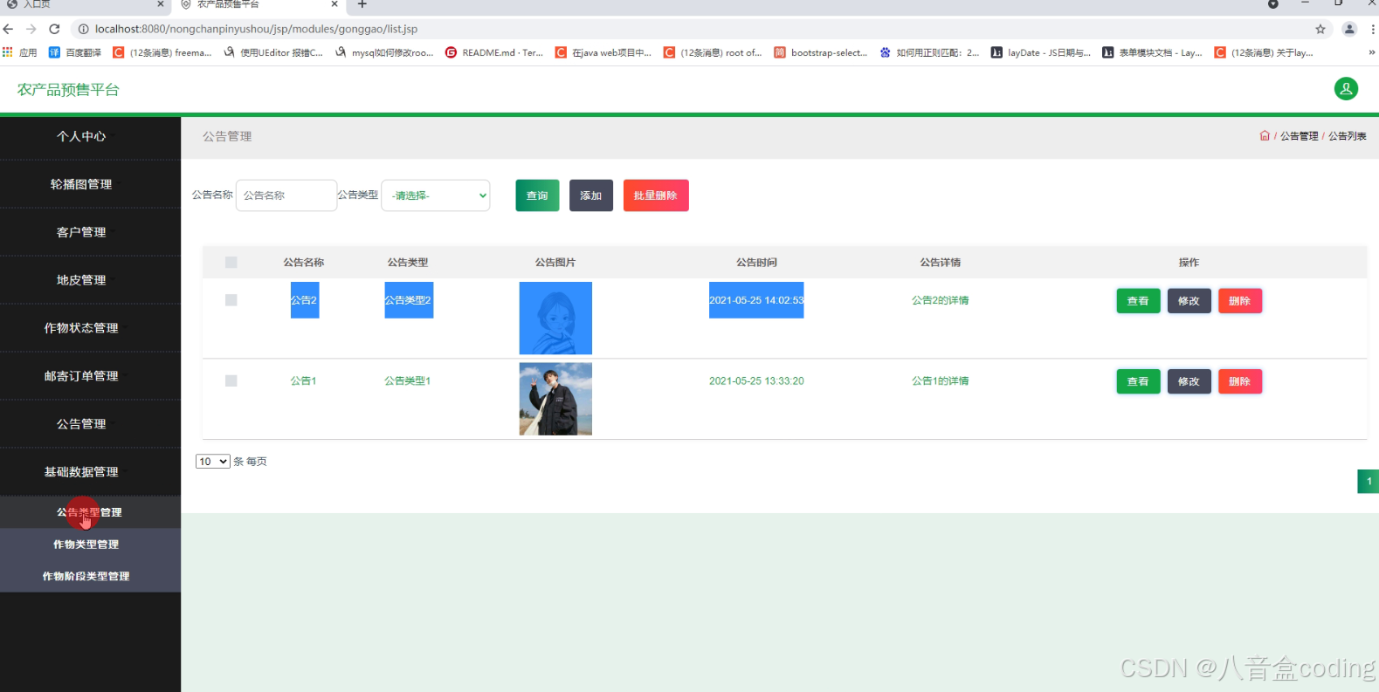Click the 农产品预售平台 site title
Image resolution: width=1379 pixels, height=692 pixels.
tap(68, 90)
